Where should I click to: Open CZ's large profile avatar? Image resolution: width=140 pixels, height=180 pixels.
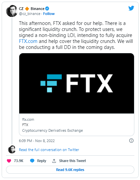pos(12,11)
